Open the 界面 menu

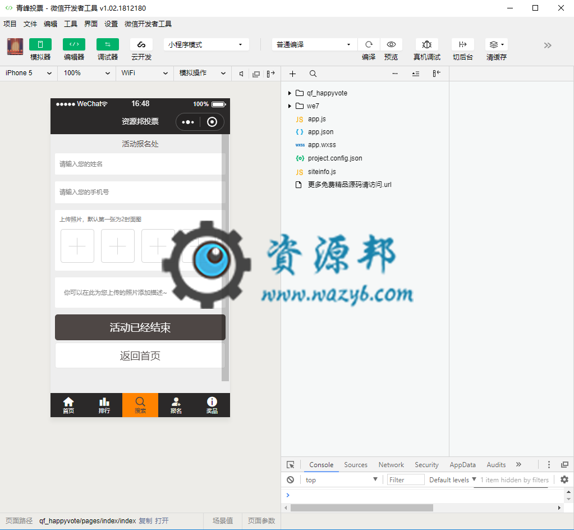coord(91,24)
